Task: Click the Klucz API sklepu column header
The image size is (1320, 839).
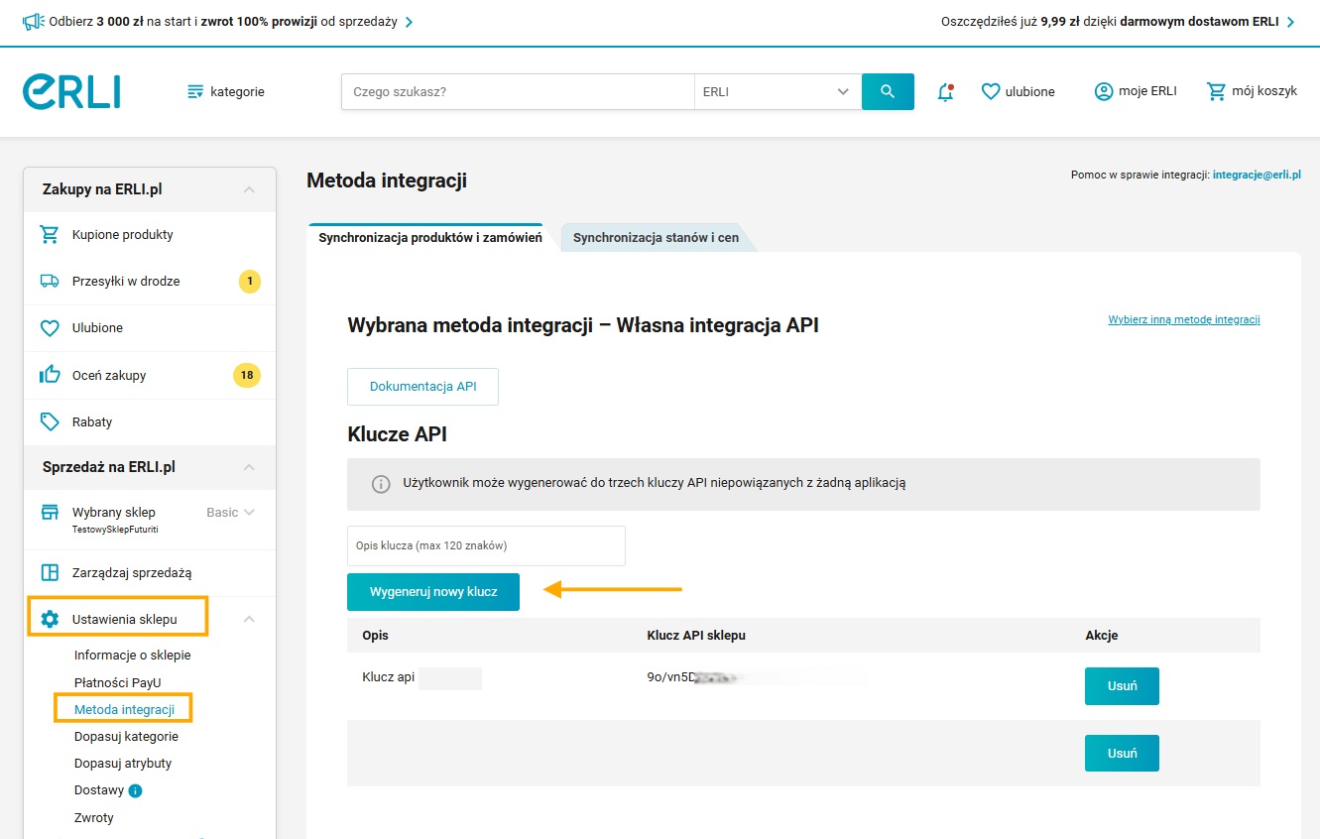Action: 696,635
